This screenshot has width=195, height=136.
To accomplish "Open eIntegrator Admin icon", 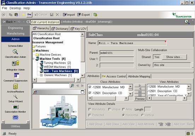I will tap(16, 75).
